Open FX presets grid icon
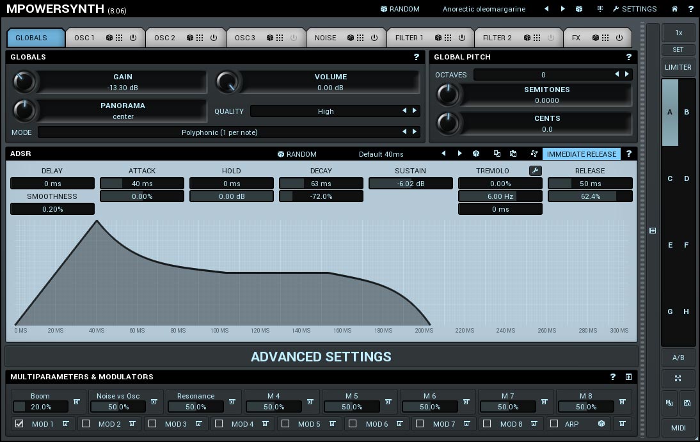 tap(605, 38)
